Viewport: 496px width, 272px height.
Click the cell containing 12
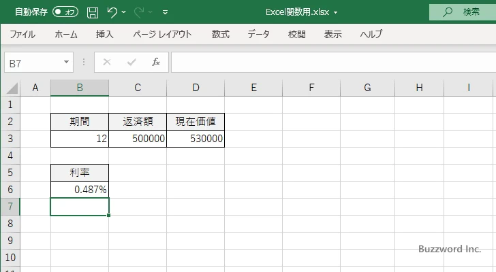click(80, 139)
